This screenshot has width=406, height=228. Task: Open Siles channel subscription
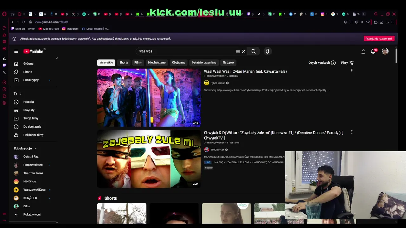pos(33,206)
